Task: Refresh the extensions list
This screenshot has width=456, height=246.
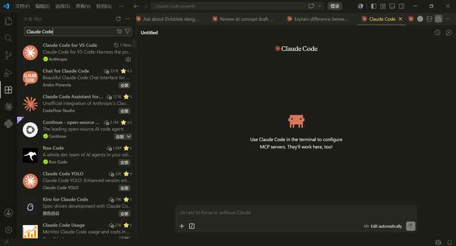Action: (x=118, y=19)
